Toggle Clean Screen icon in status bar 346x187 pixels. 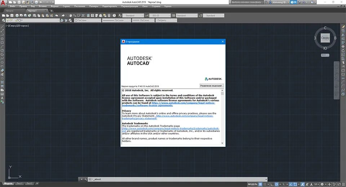339,184
